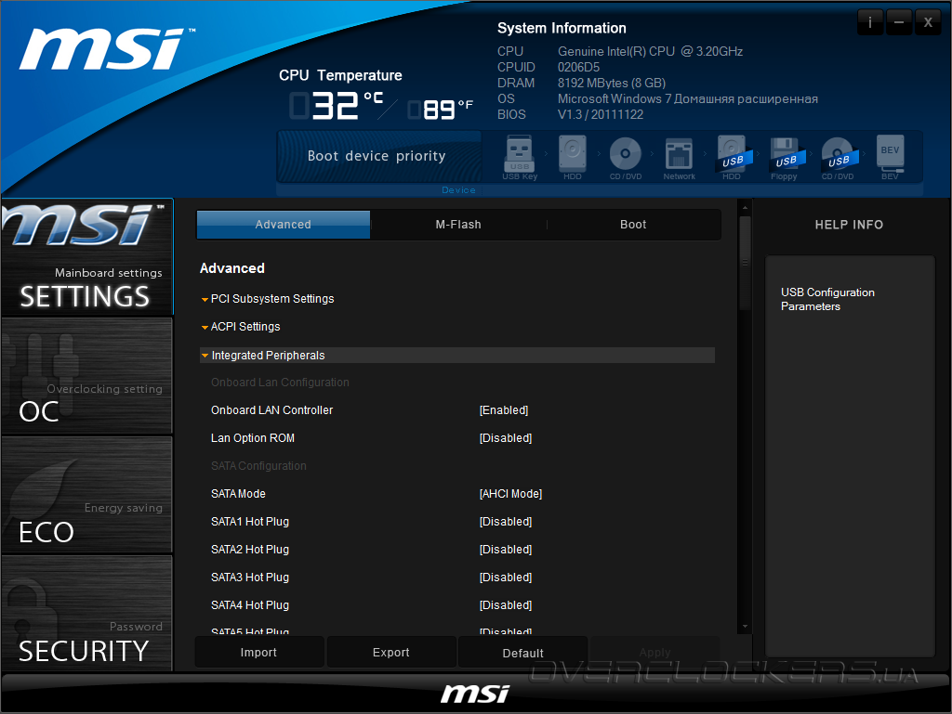
Task: Click the Onboard LAN Controller label
Action: 272,410
